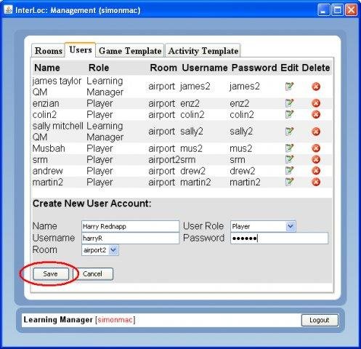Minimize the InterLoc Management window
Image resolution: width=361 pixels, height=349 pixels.
pos(323,10)
